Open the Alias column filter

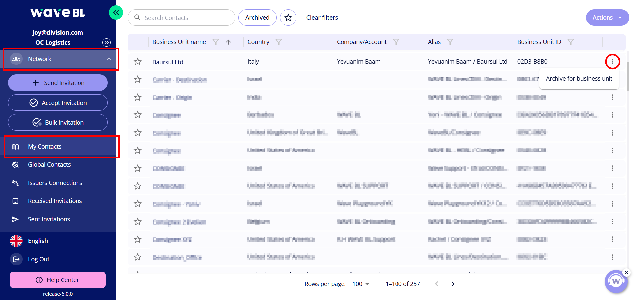[450, 42]
